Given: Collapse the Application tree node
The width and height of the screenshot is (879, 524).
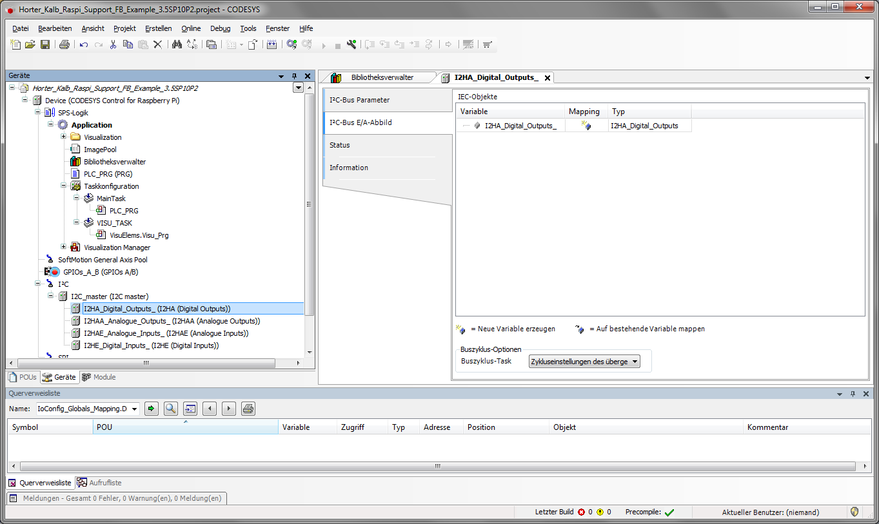Looking at the screenshot, I should pyautogui.click(x=51, y=125).
